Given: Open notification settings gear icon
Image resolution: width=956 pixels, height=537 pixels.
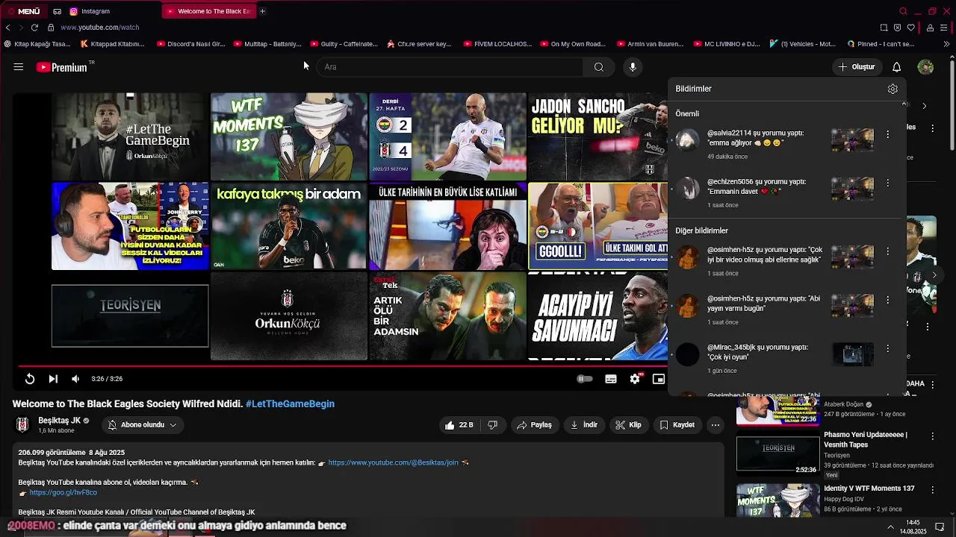Looking at the screenshot, I should (x=893, y=89).
